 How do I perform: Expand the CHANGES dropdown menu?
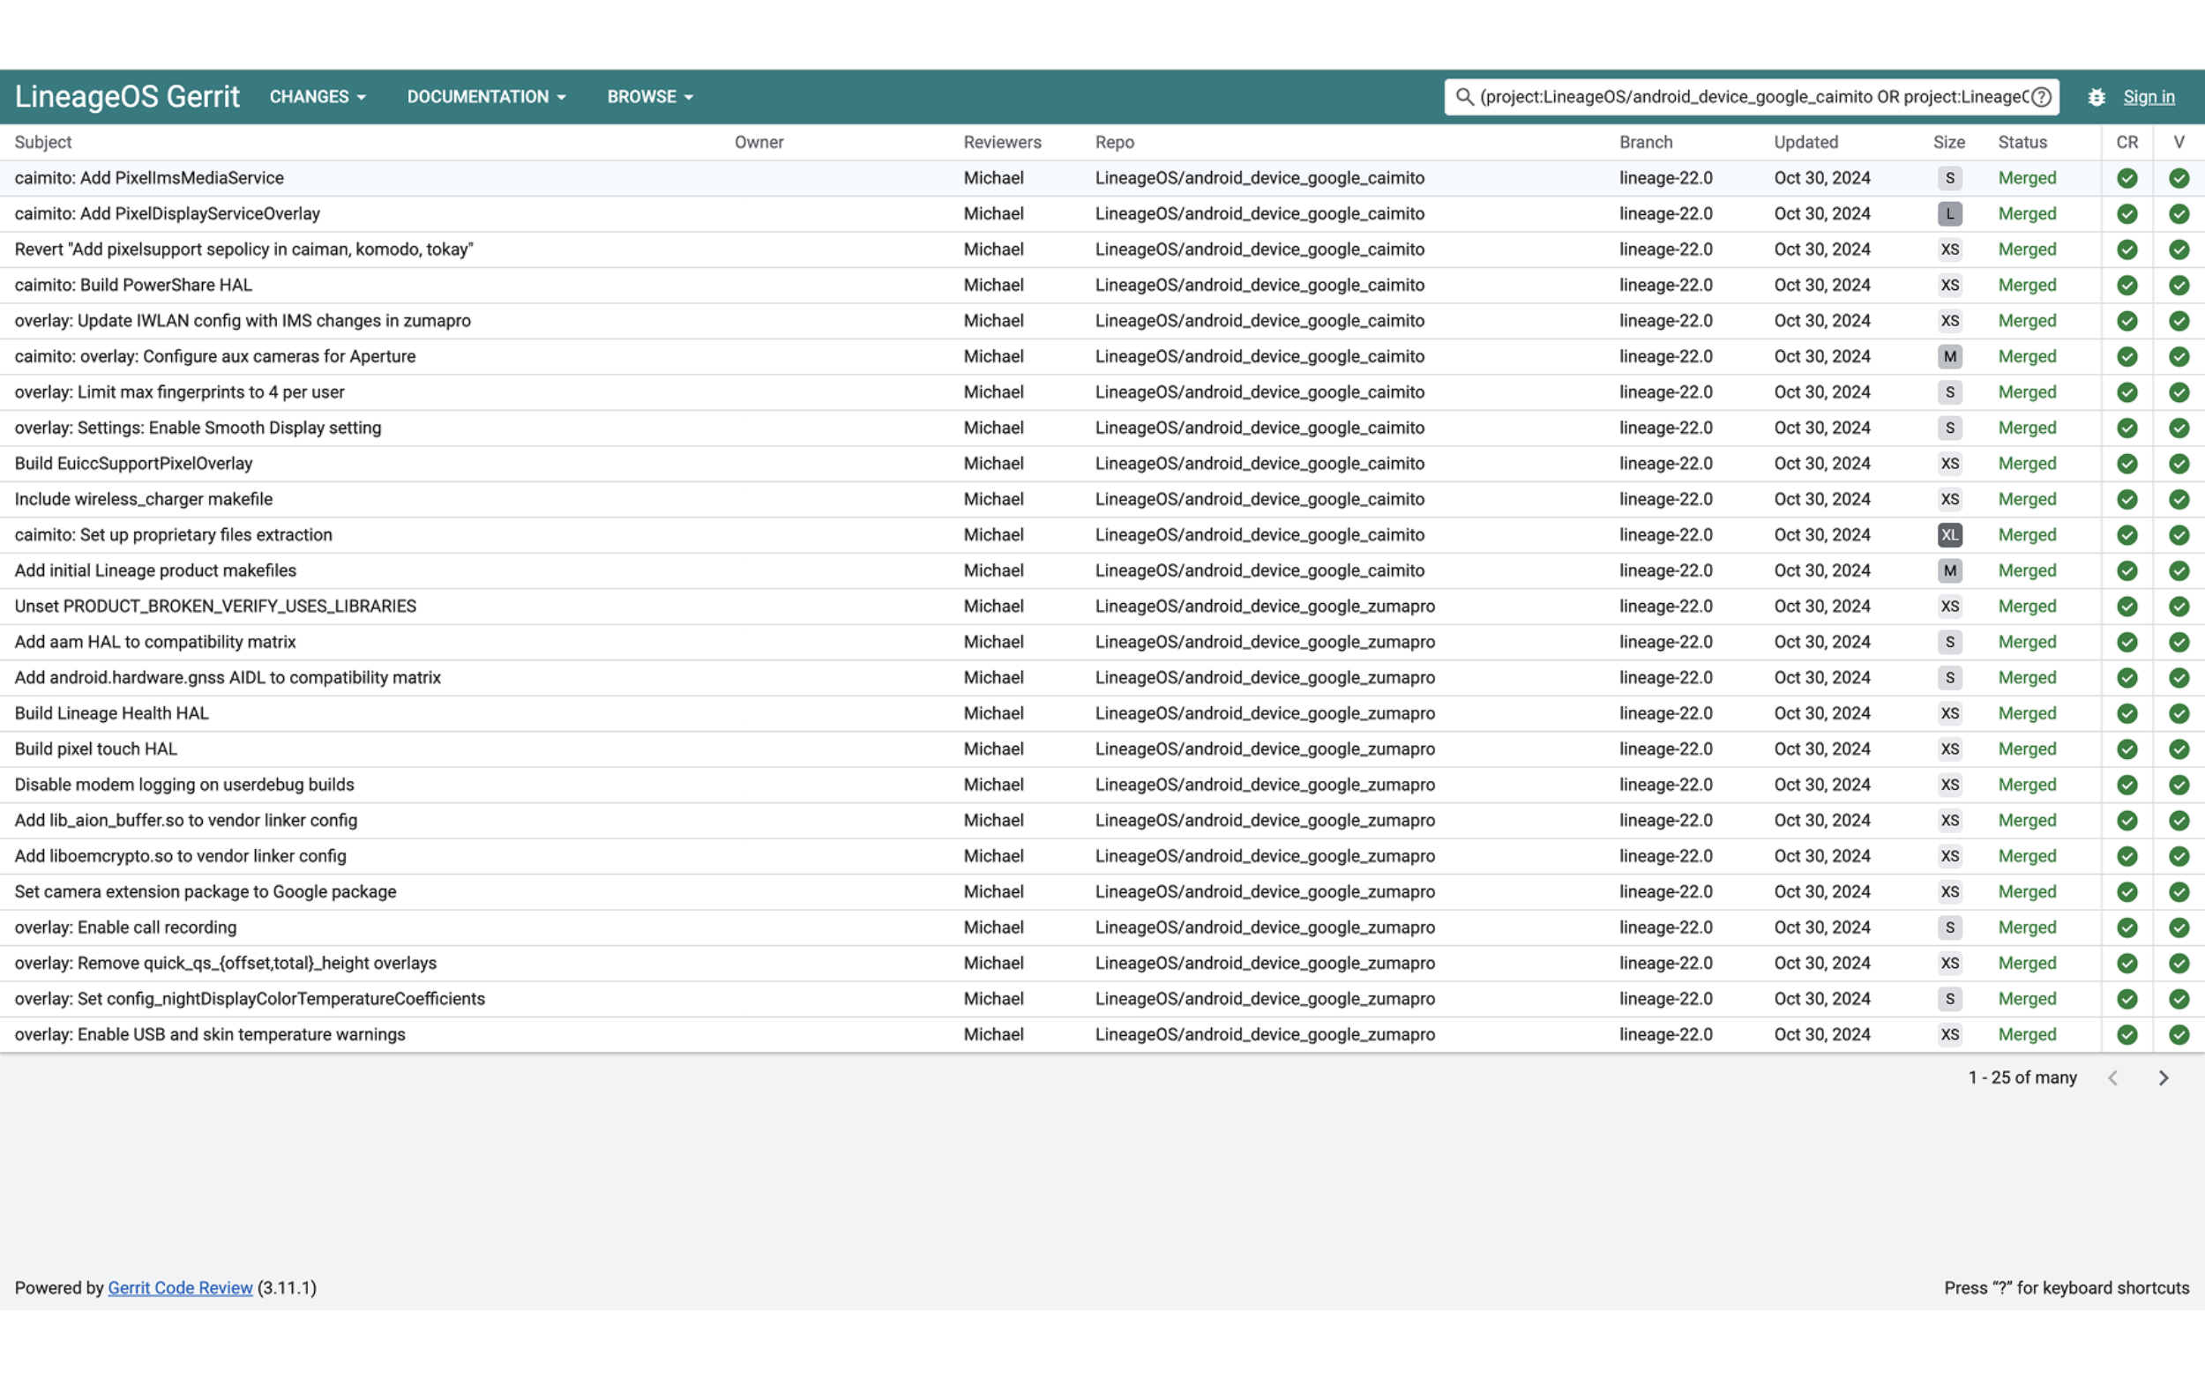318,97
